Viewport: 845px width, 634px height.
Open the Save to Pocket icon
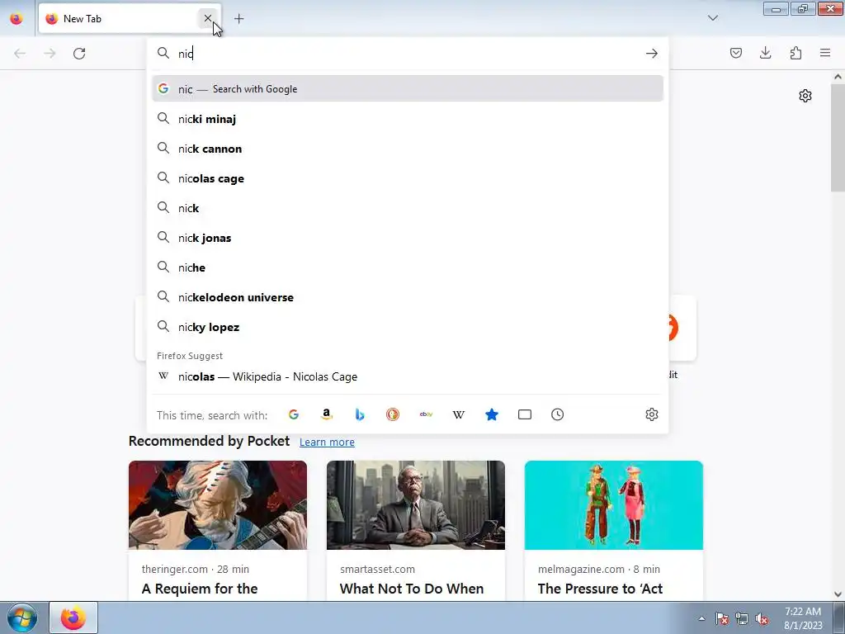(735, 53)
